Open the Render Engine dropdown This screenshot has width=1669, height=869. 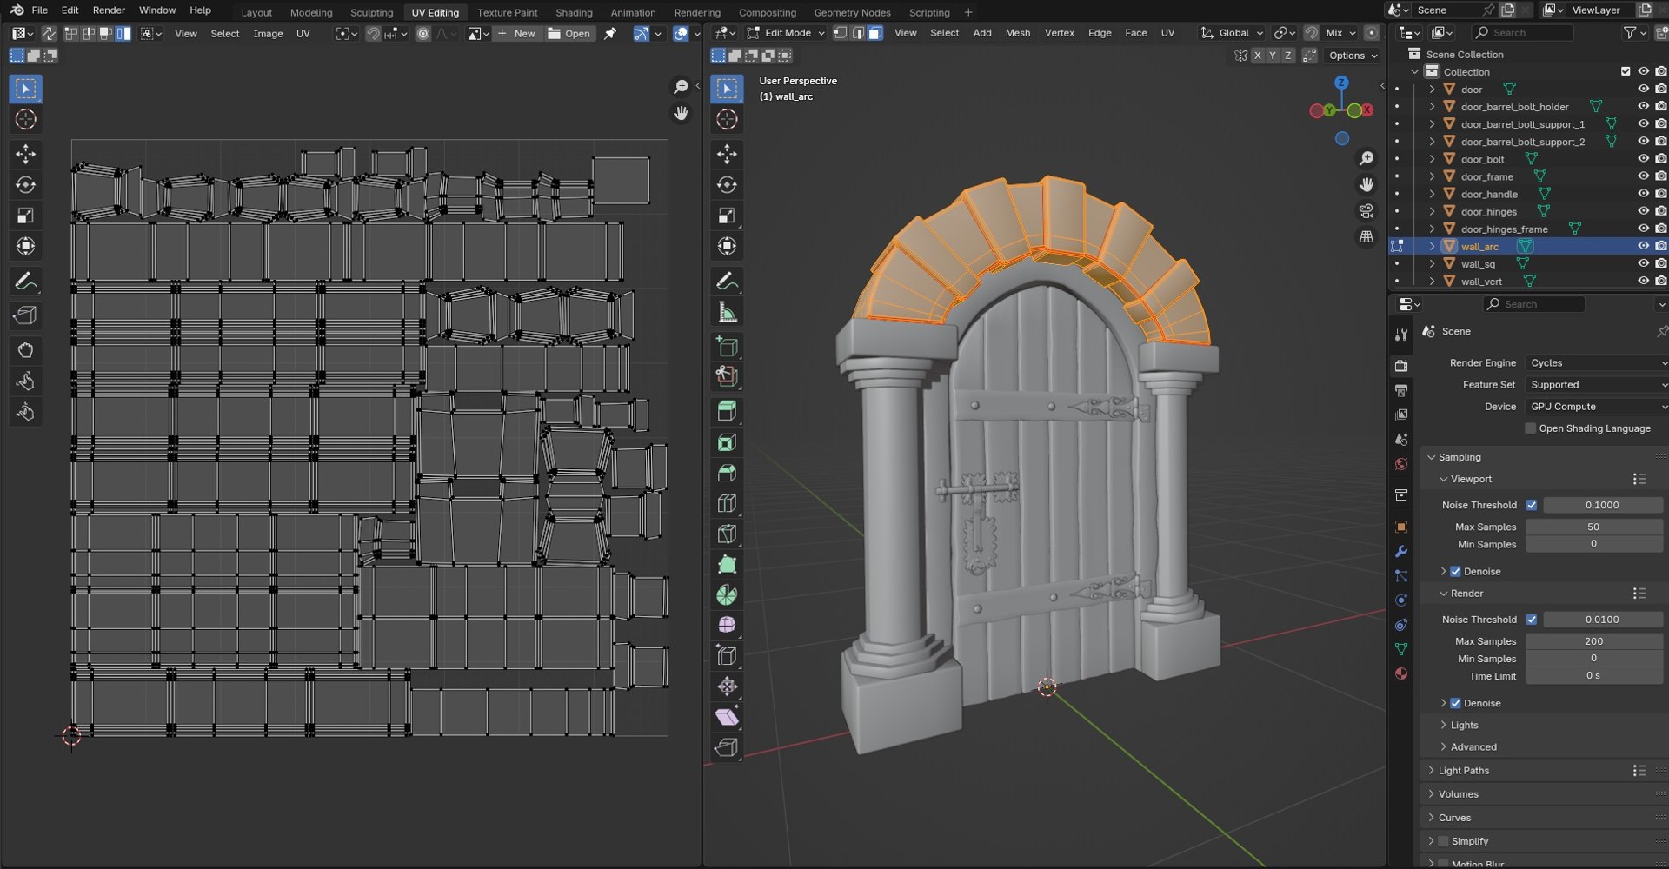pyautogui.click(x=1597, y=363)
